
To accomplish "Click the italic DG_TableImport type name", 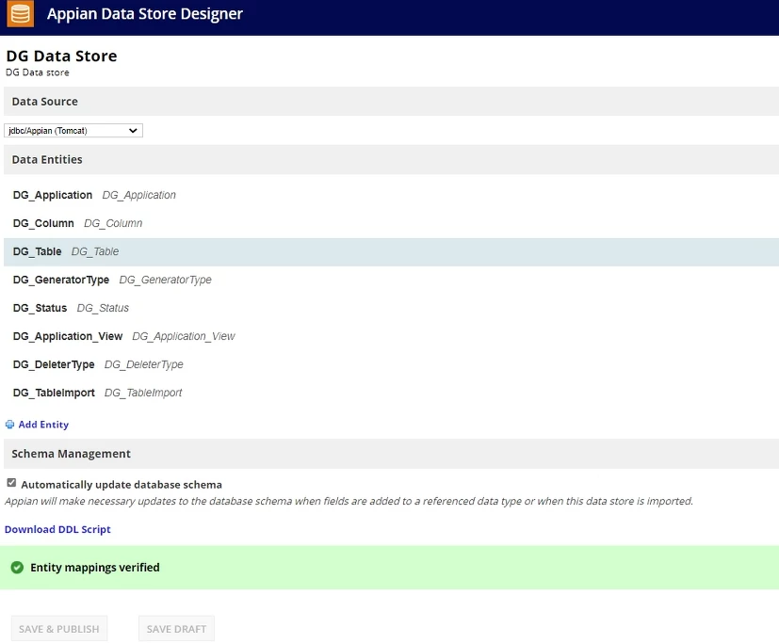I will 143,394.
